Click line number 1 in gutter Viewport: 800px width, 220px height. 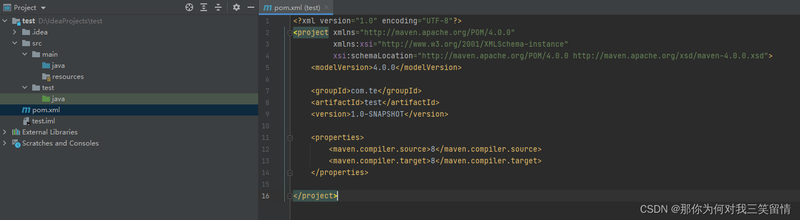point(268,21)
